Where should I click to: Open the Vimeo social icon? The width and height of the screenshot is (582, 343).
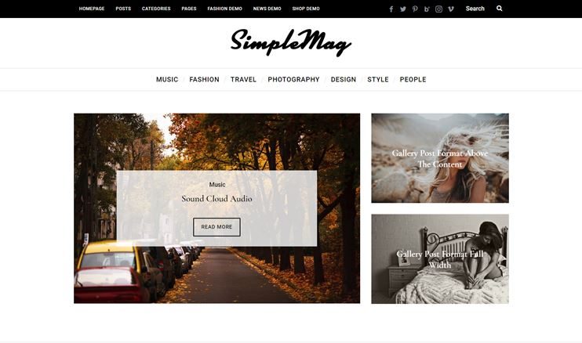450,9
